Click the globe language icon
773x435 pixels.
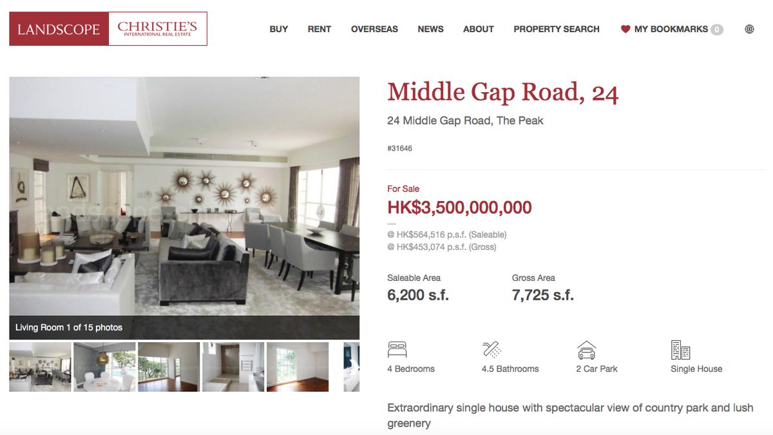(749, 29)
